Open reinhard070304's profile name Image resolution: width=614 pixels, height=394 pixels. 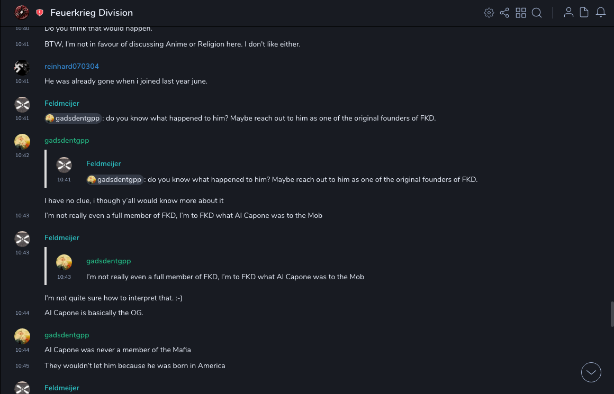coord(71,66)
